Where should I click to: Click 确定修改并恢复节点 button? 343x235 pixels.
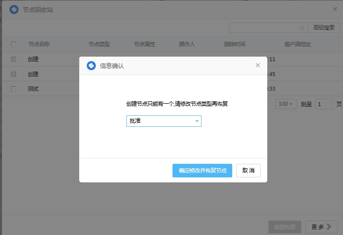tap(203, 170)
